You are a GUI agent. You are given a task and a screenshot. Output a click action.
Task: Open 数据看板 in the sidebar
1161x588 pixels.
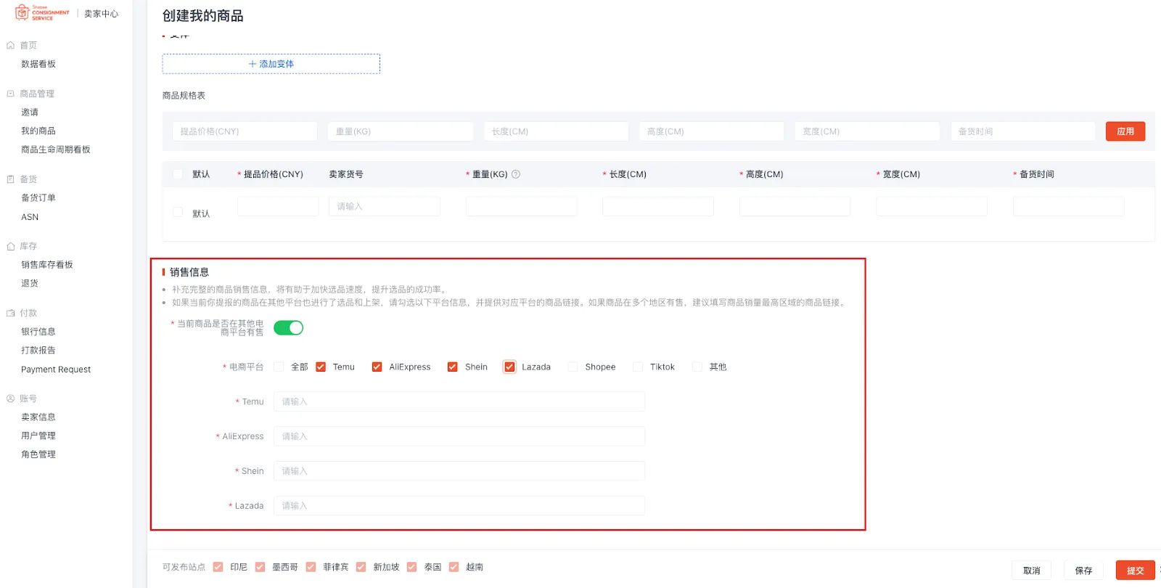point(38,64)
